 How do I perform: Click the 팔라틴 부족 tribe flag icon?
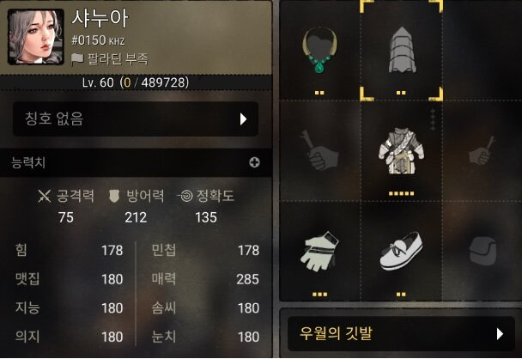click(x=77, y=59)
